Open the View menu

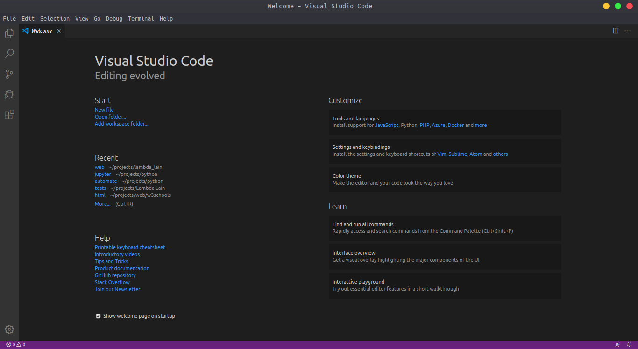click(x=82, y=19)
